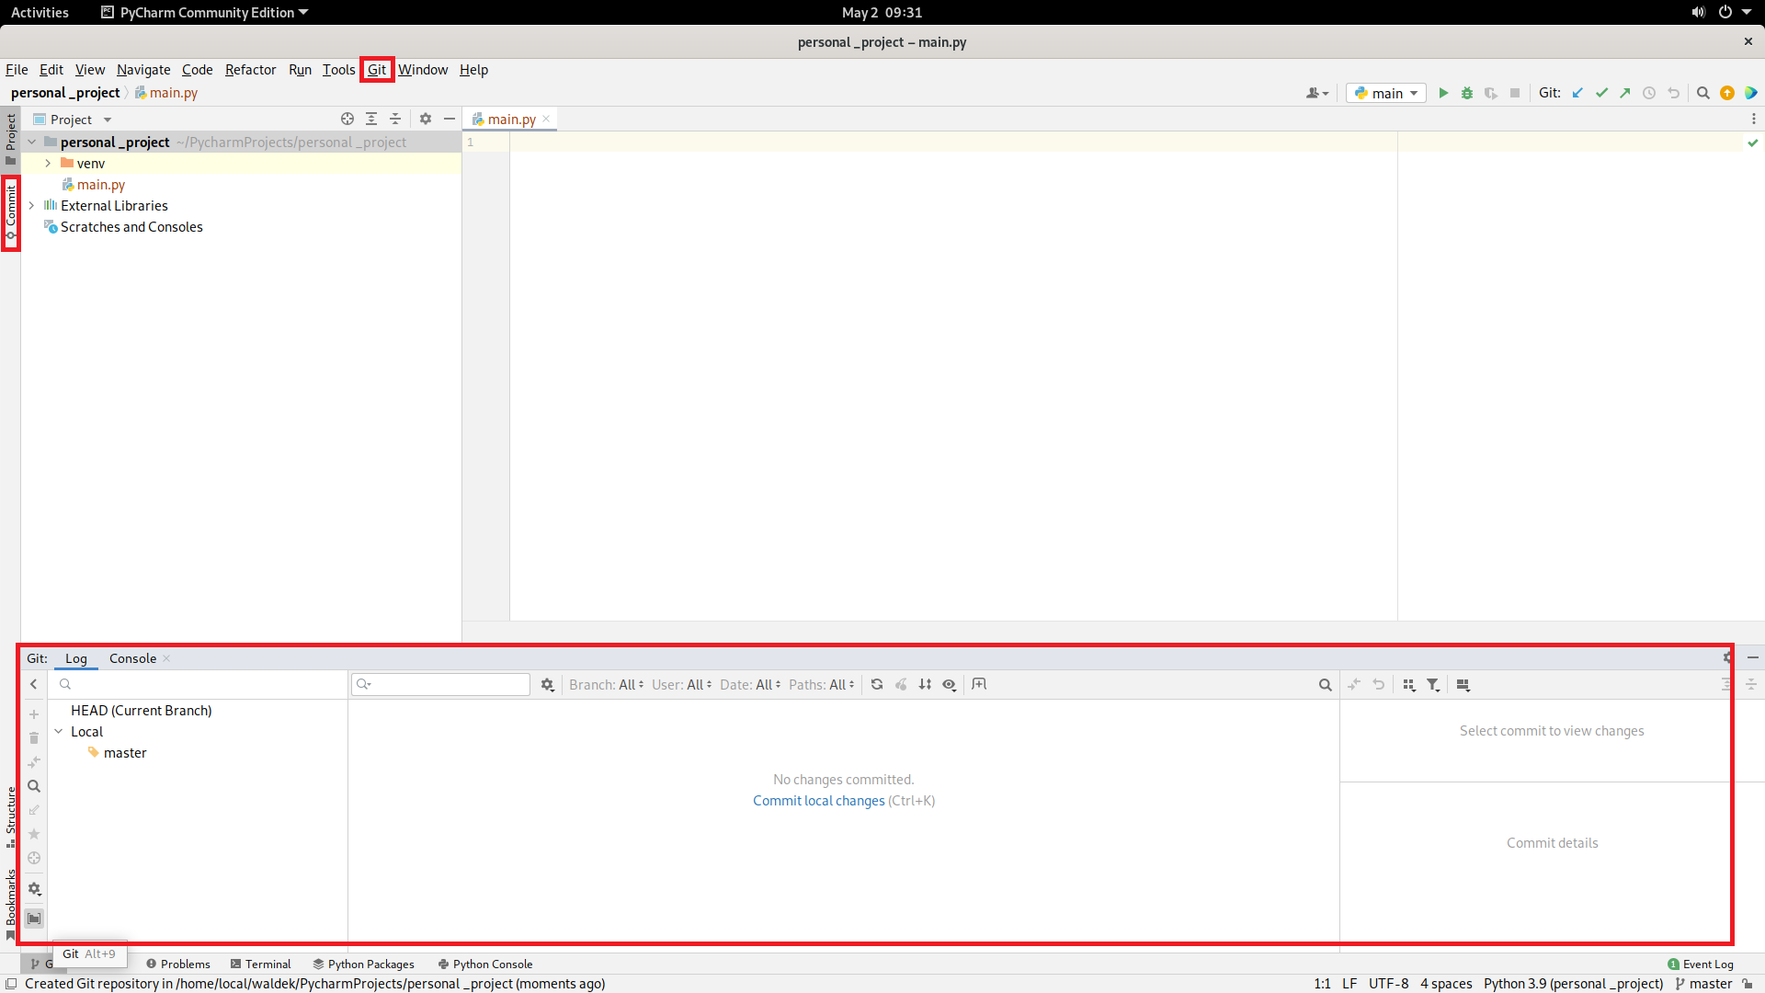Screen dimensions: 1765x993
Task: Open Python Packages tool window
Action: tap(364, 964)
